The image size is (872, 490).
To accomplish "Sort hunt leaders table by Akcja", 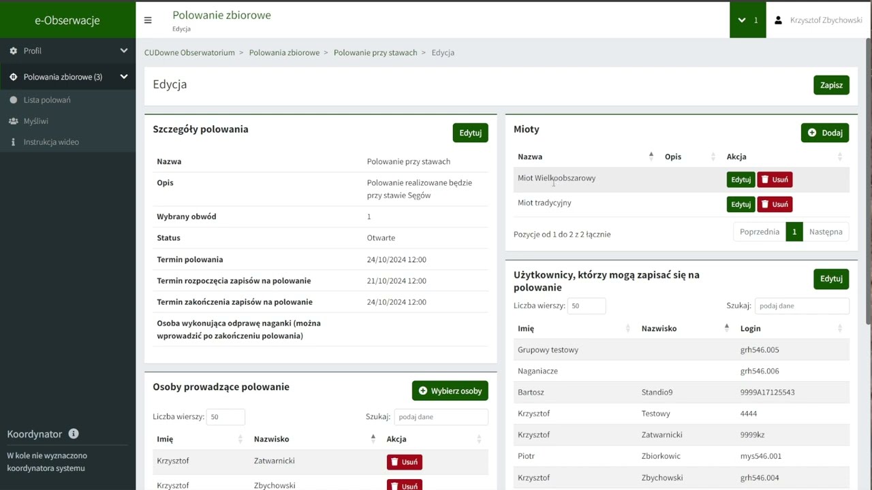I will 435,439.
